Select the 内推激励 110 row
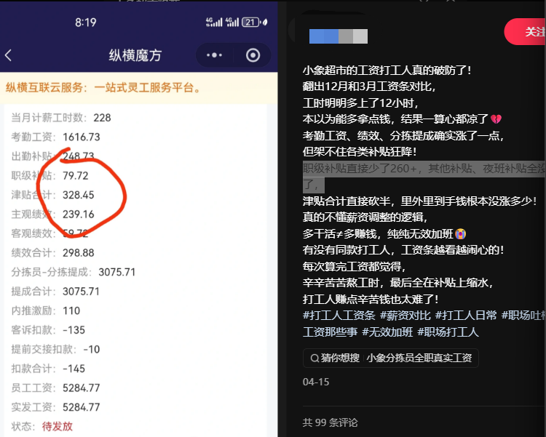This screenshot has width=546, height=437. click(x=46, y=310)
